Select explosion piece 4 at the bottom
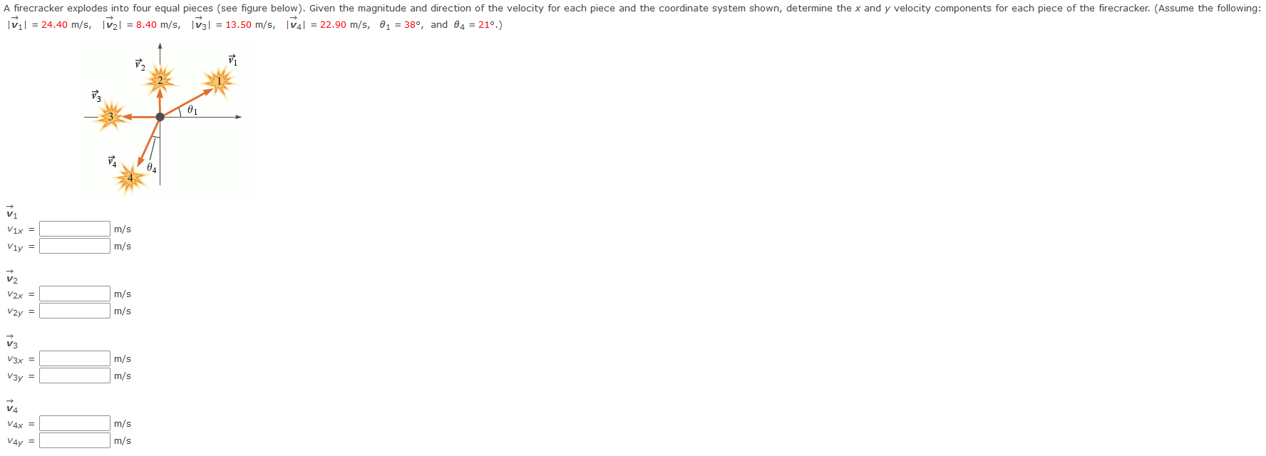Viewport: 1266px width, 456px height. click(130, 177)
